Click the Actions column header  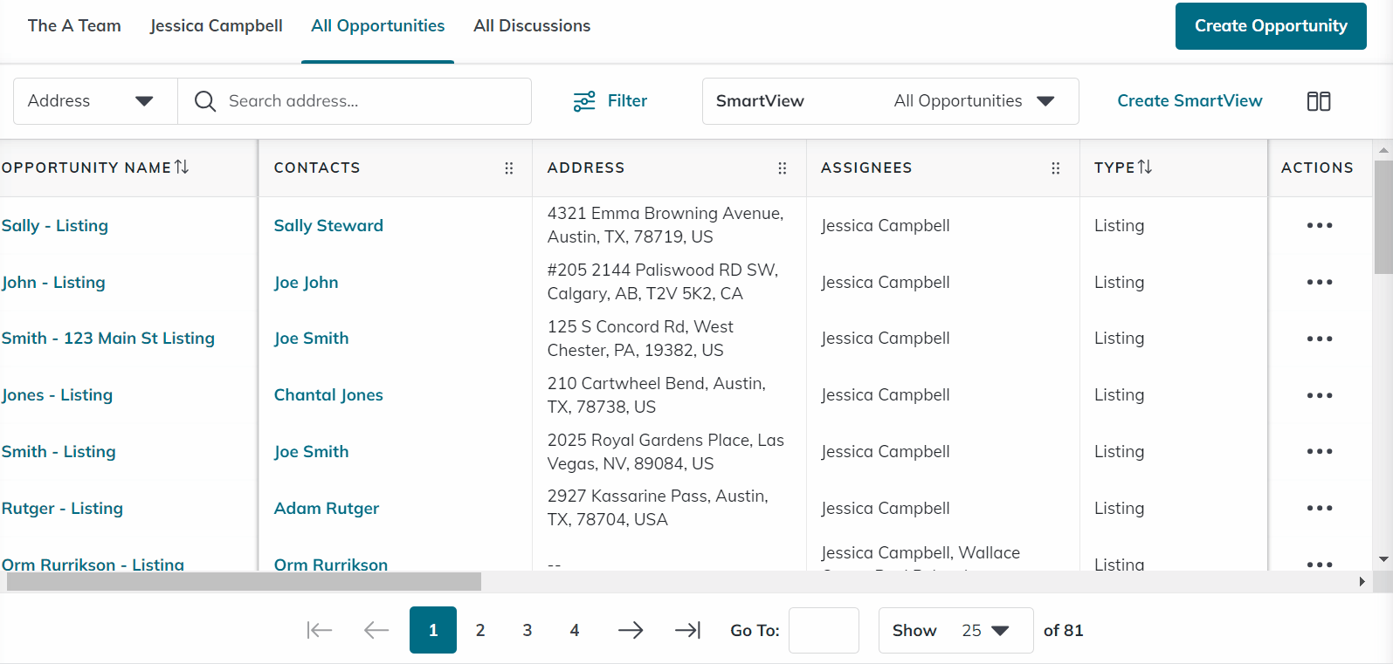[1317, 168]
